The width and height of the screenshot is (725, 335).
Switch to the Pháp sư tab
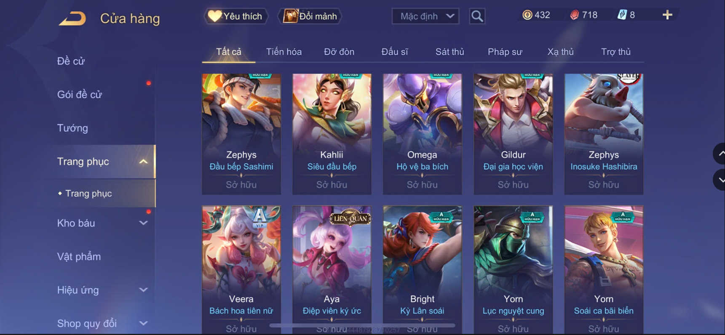pos(505,52)
